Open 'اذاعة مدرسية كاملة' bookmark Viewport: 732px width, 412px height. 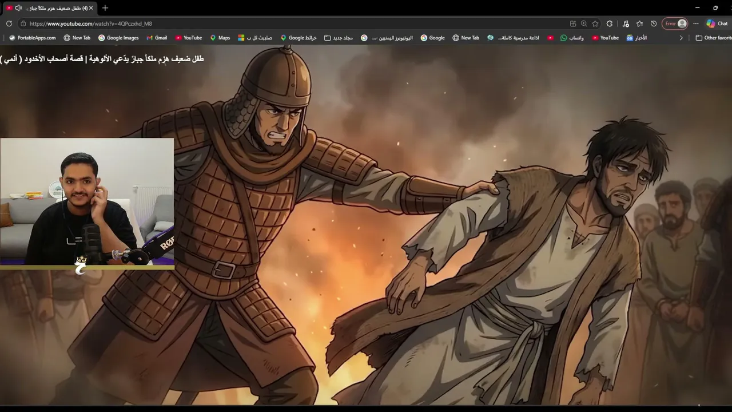tap(514, 38)
